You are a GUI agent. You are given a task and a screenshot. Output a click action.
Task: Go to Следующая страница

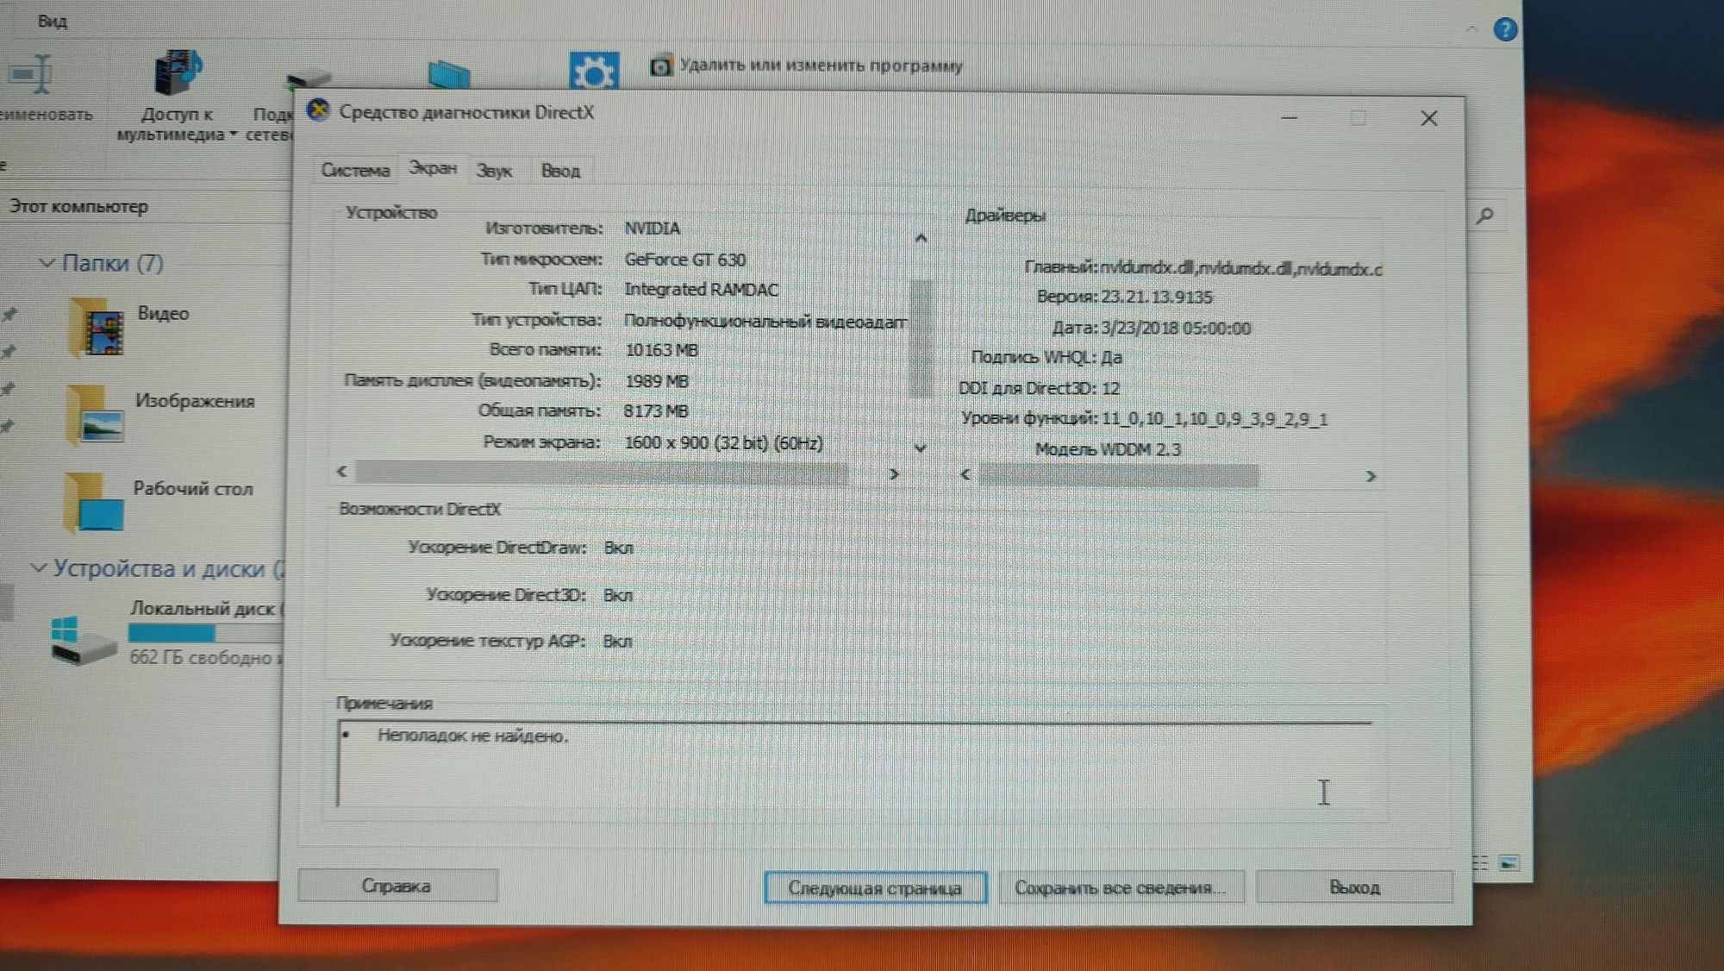point(875,887)
